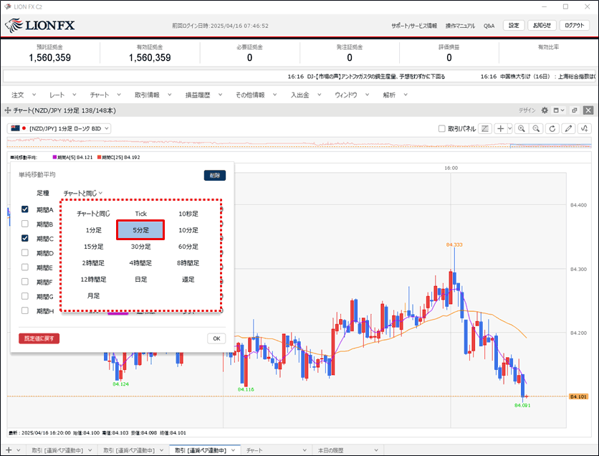Image resolution: width=599 pixels, height=456 pixels.
Task: Refresh the chart with reload icon
Action: coord(552,129)
